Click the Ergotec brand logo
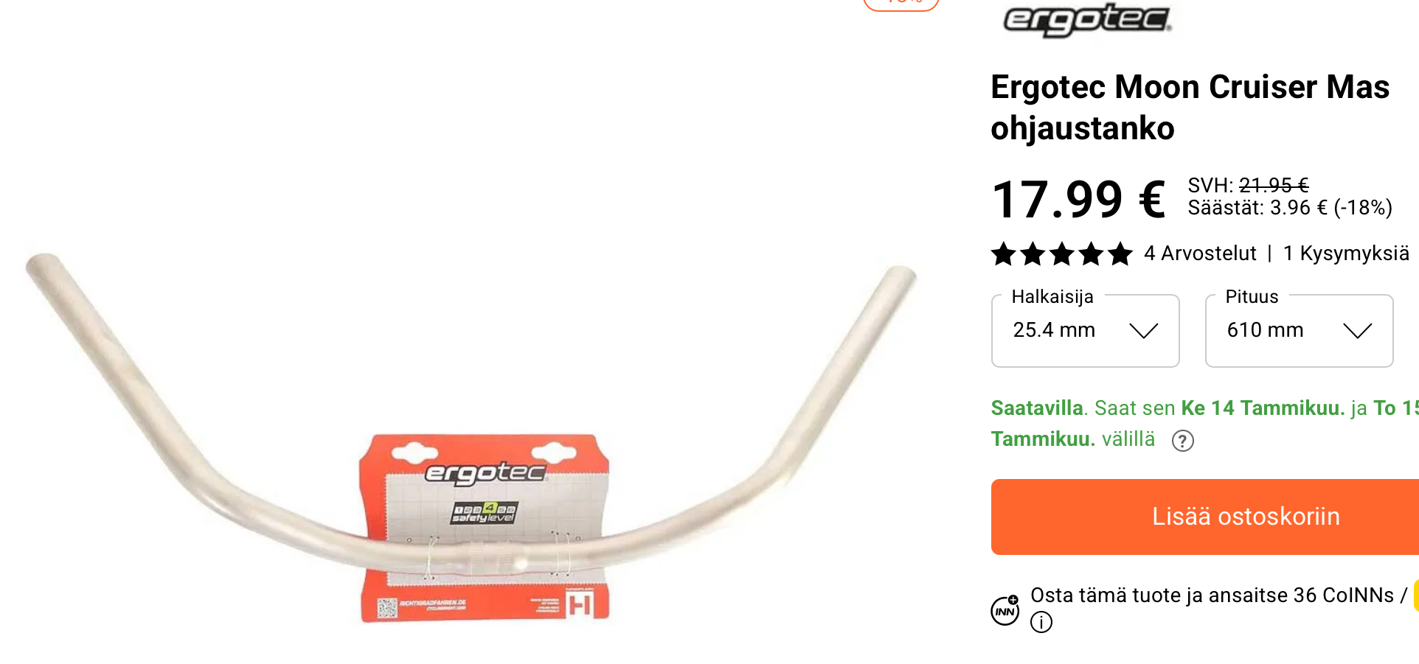This screenshot has height=664, width=1419. (x=1087, y=20)
